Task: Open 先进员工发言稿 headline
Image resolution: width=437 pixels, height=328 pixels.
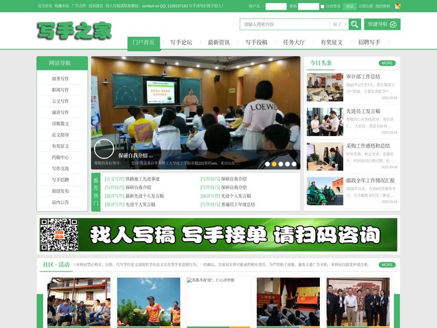Action: (x=363, y=111)
